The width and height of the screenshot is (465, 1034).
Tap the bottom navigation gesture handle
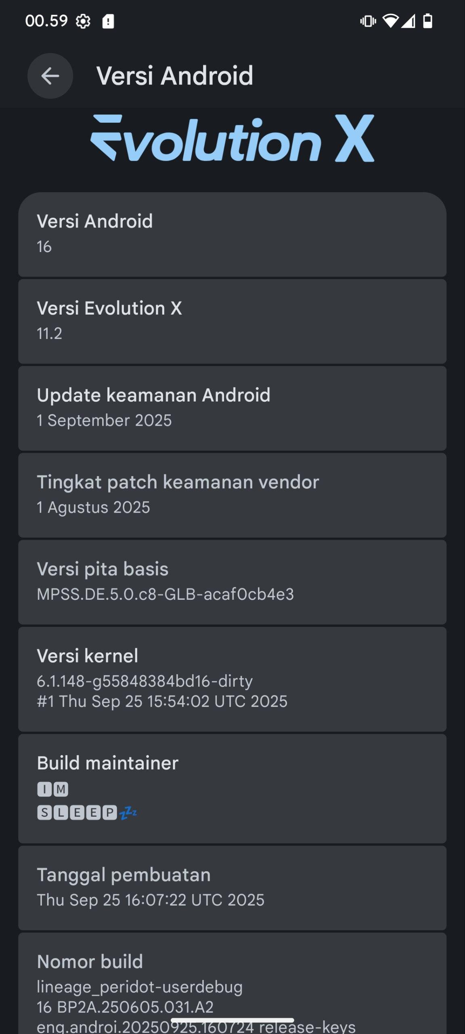[x=232, y=1020]
